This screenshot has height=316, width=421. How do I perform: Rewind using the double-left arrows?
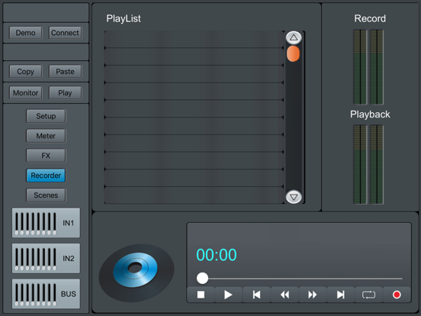pos(285,295)
